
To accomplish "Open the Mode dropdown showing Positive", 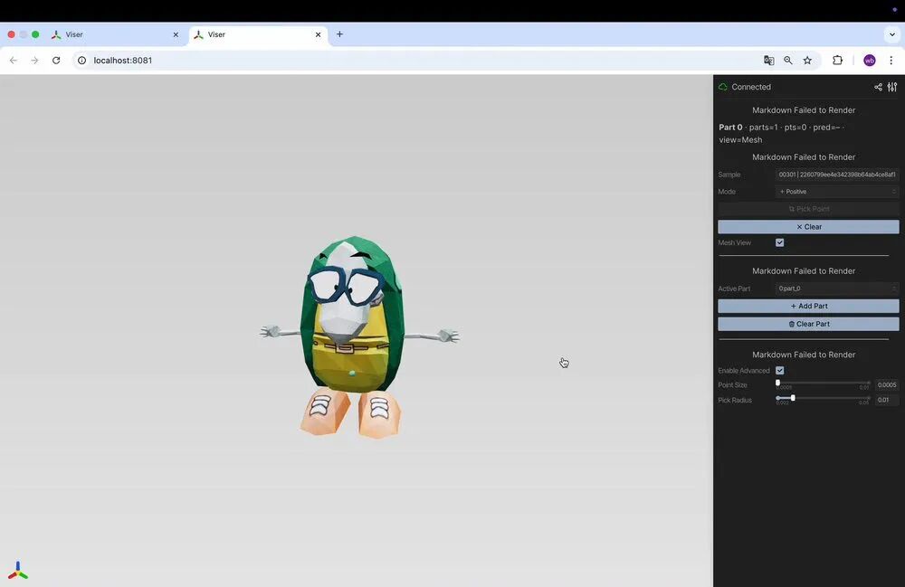I will 837,192.
